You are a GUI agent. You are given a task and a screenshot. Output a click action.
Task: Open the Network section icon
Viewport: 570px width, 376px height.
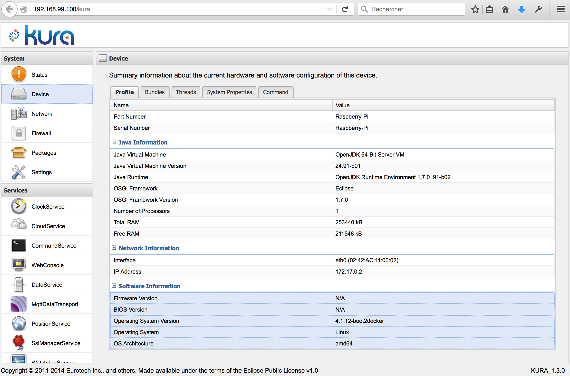[19, 113]
